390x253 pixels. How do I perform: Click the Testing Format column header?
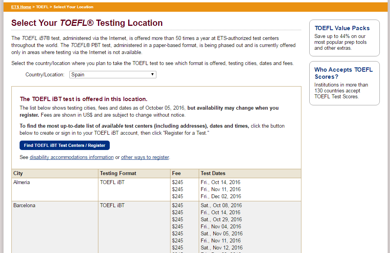[x=118, y=173]
